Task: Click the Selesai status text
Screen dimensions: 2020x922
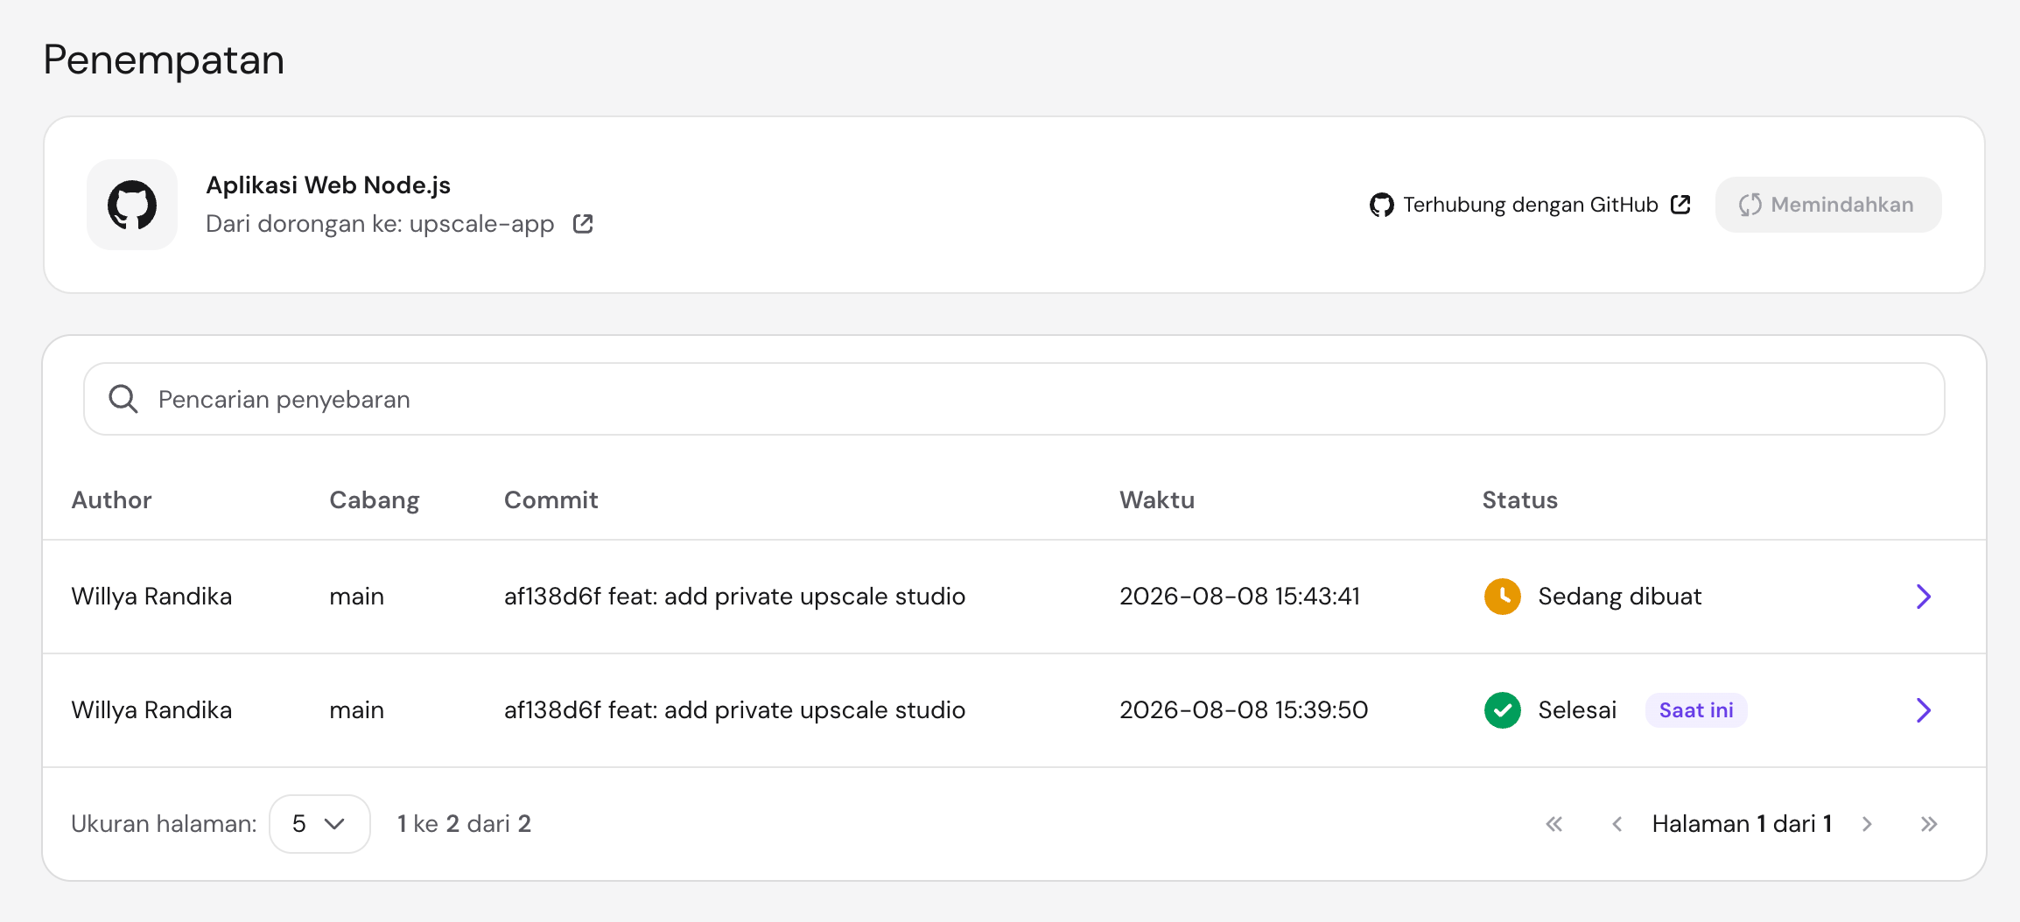Action: 1577,710
